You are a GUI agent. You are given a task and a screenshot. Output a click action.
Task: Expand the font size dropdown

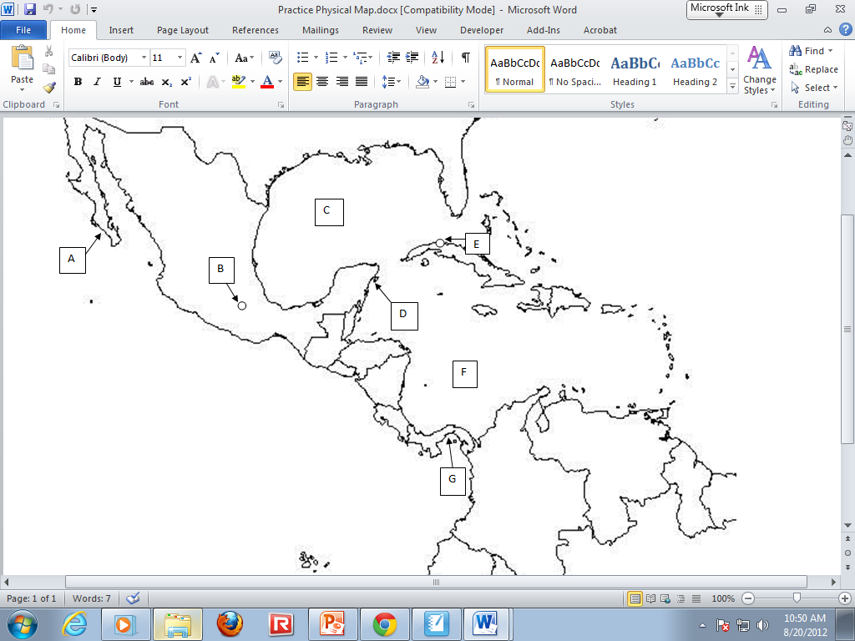click(180, 58)
